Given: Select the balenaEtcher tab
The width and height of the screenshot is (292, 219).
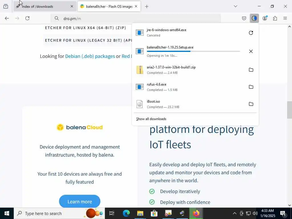Looking at the screenshot, I should [x=109, y=6].
